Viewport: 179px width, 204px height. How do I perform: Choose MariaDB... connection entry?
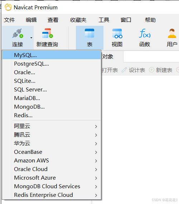pyautogui.click(x=52, y=98)
